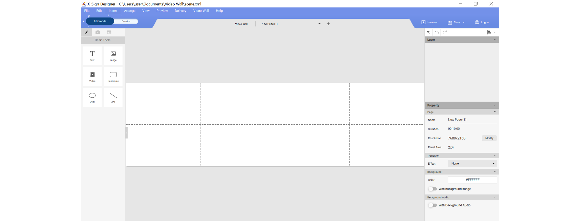This screenshot has width=574, height=221.
Task: Select the Oval tool
Action: click(92, 97)
